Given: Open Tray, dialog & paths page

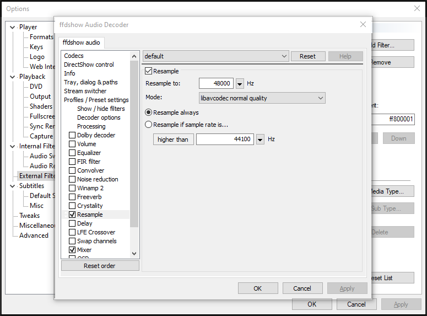Looking at the screenshot, I should coord(91,82).
